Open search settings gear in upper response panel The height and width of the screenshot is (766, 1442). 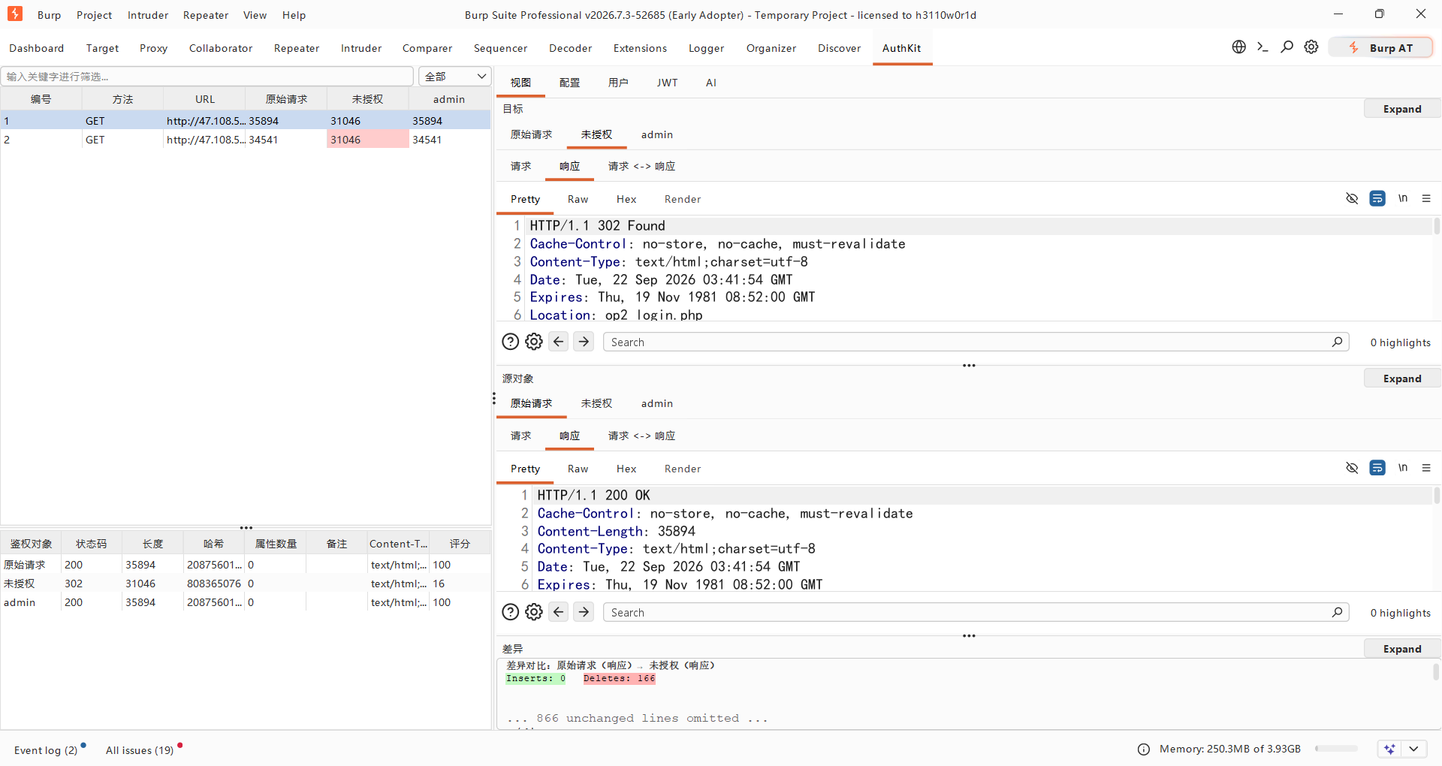pyautogui.click(x=534, y=342)
